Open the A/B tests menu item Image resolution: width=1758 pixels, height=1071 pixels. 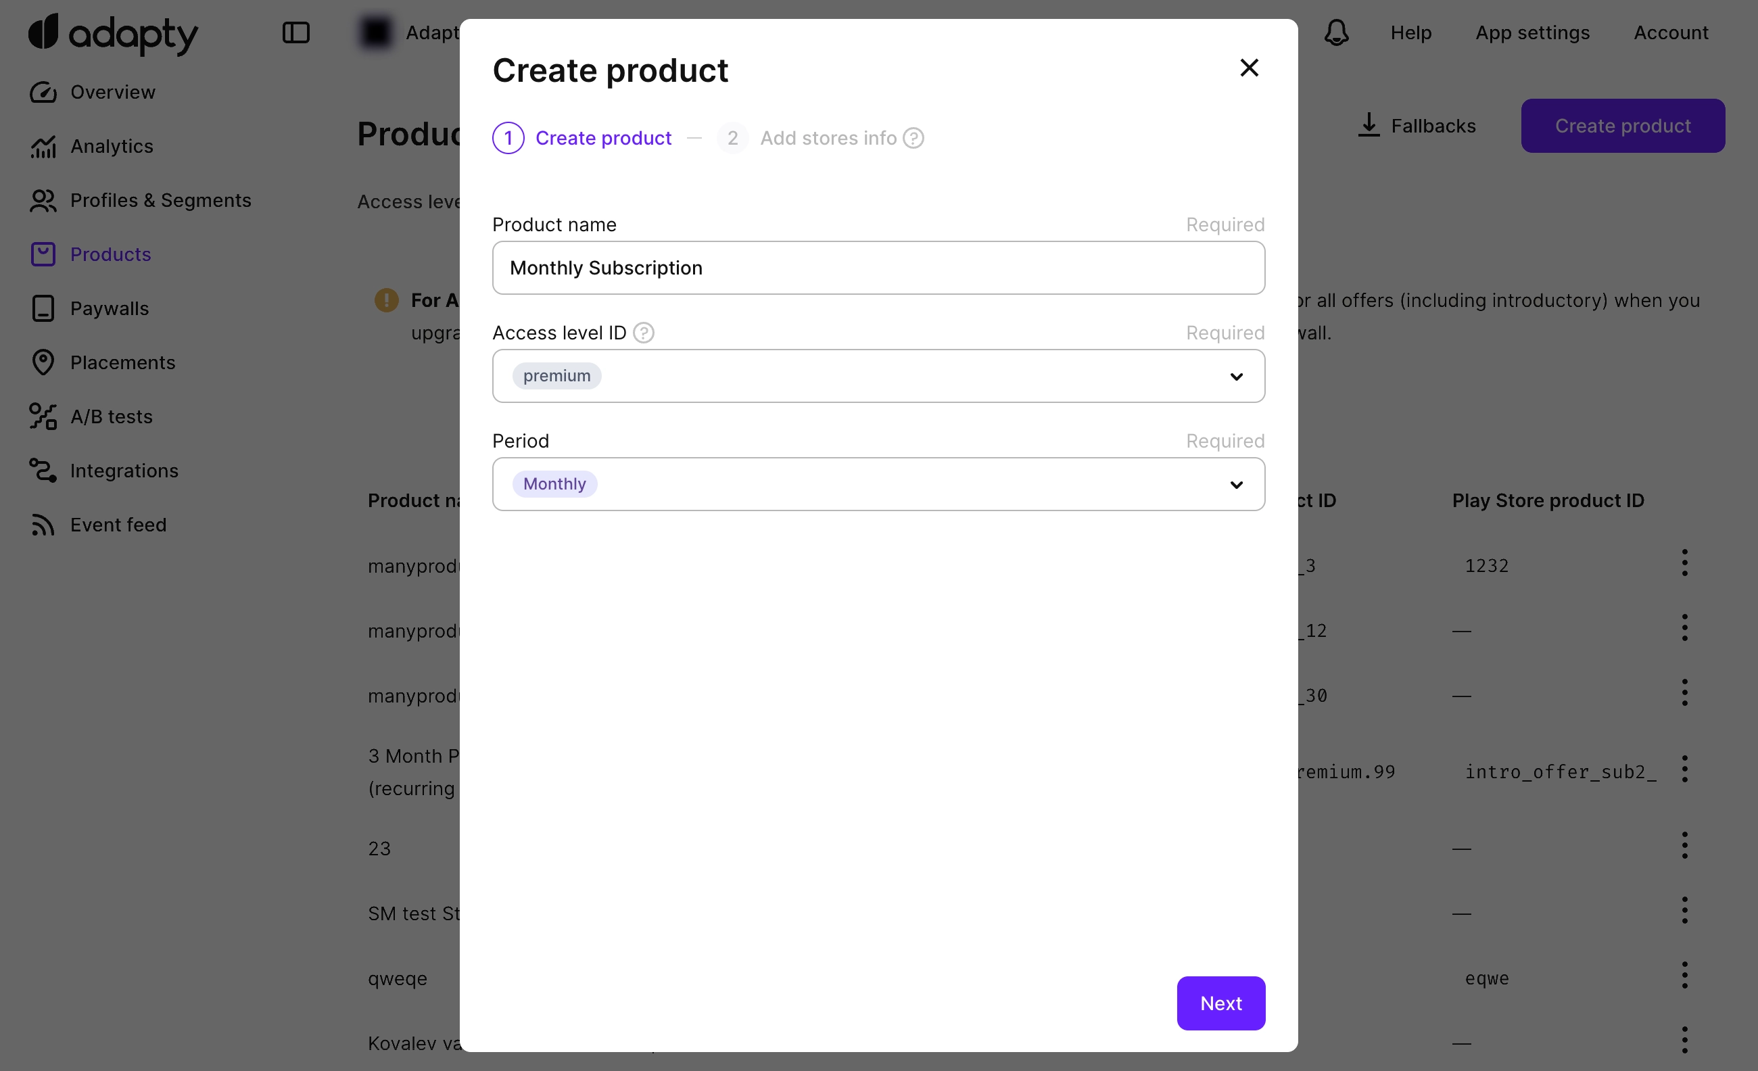coord(111,416)
